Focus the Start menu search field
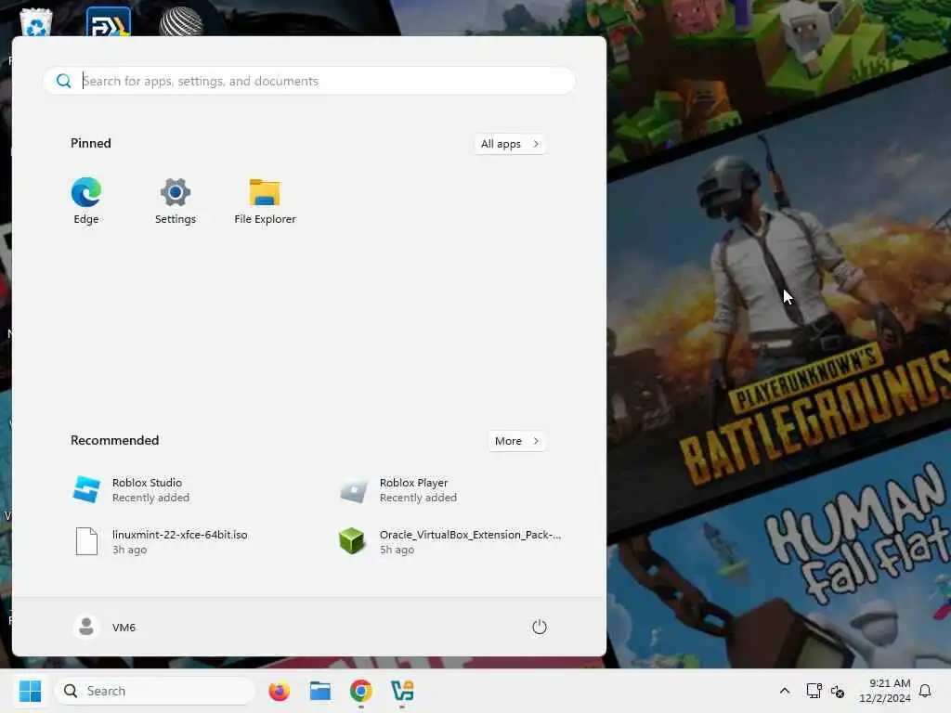Screen dimensions: 951x713 click(309, 81)
